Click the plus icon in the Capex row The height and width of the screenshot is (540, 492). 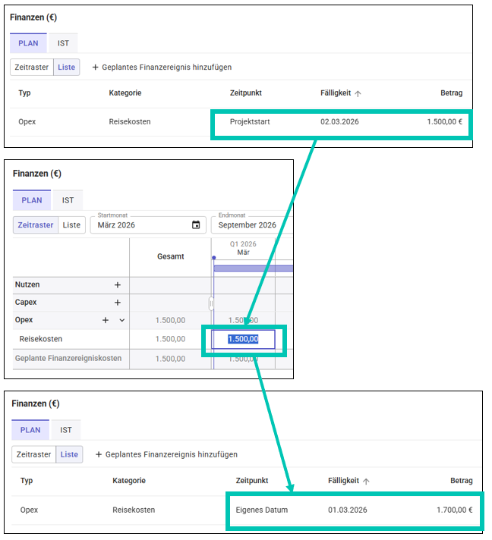(x=118, y=303)
